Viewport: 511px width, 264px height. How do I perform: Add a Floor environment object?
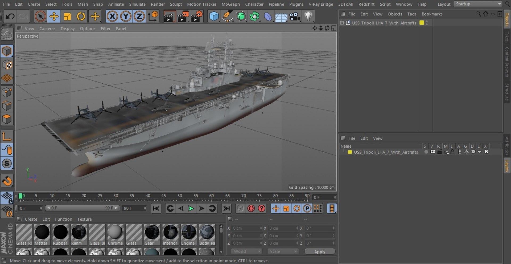pyautogui.click(x=281, y=17)
